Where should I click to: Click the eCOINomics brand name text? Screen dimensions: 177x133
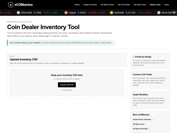click(24, 5)
